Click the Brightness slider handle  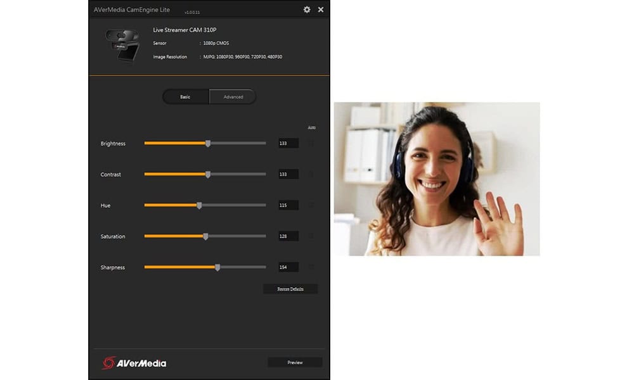[208, 143]
